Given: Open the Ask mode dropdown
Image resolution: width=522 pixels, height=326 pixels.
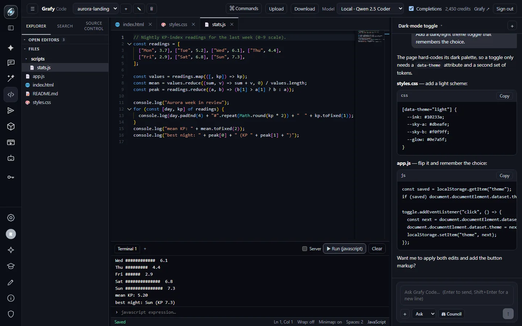Looking at the screenshot, I should (x=424, y=314).
